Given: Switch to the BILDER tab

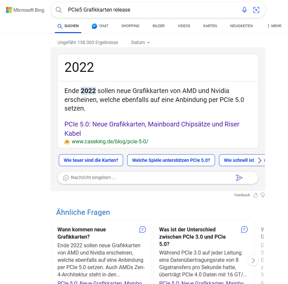Looking at the screenshot, I should 159,26.
